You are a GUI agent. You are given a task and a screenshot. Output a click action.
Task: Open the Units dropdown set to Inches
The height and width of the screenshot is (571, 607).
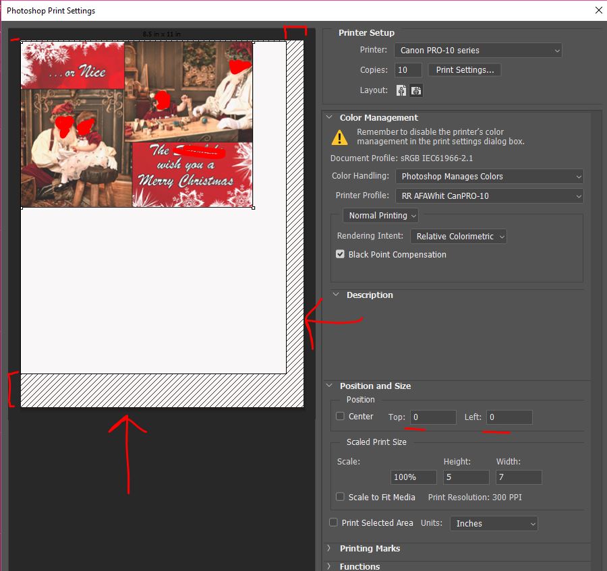[x=494, y=524]
